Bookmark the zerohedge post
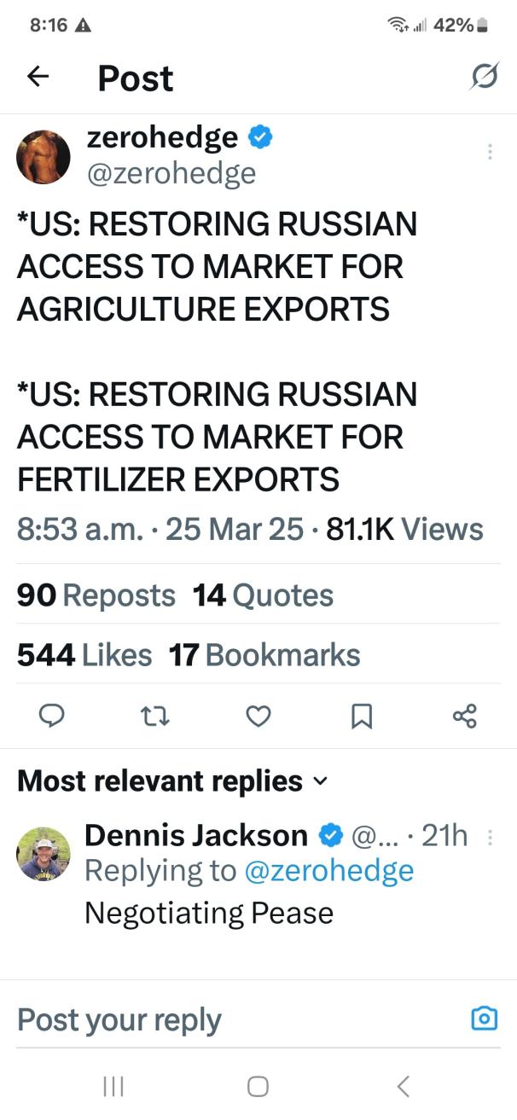Viewport: 517px width, 1120px height. pos(362,717)
